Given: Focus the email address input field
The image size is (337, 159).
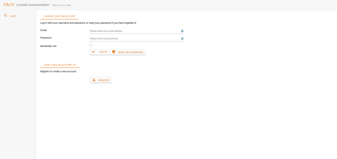Looking at the screenshot, I should click(135, 31).
